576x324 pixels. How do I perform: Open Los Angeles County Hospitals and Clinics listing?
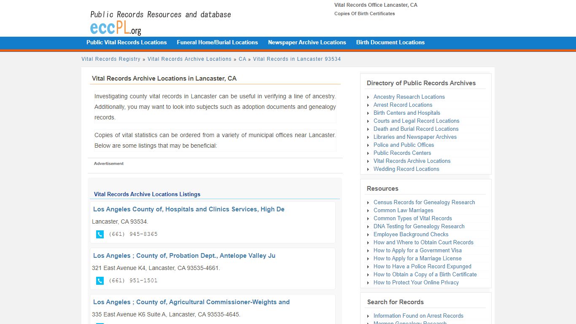pyautogui.click(x=189, y=209)
